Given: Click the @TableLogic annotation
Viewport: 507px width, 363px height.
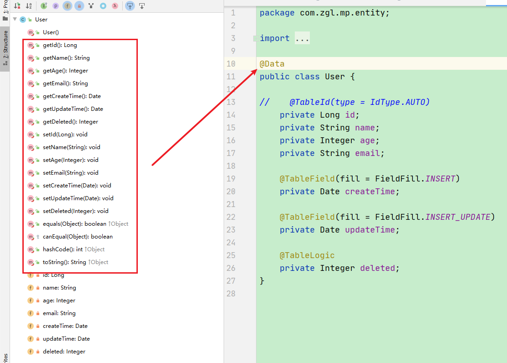Looking at the screenshot, I should 307,255.
